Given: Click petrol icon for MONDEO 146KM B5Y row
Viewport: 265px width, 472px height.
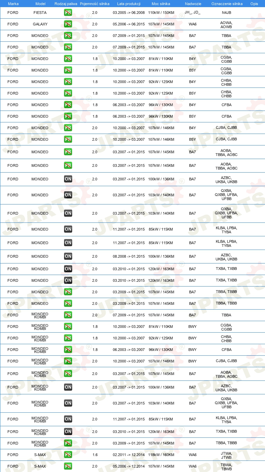Looking at the screenshot, I should pos(68,139).
